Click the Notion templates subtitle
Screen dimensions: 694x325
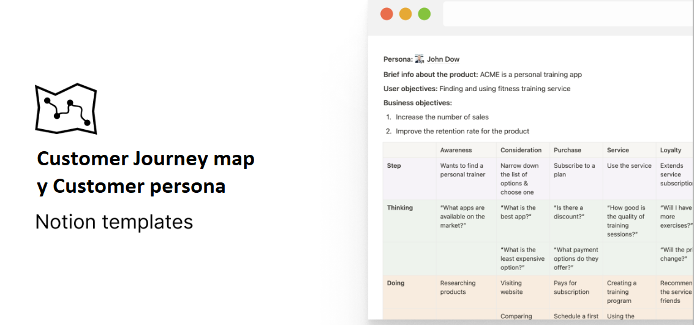pyautogui.click(x=114, y=222)
